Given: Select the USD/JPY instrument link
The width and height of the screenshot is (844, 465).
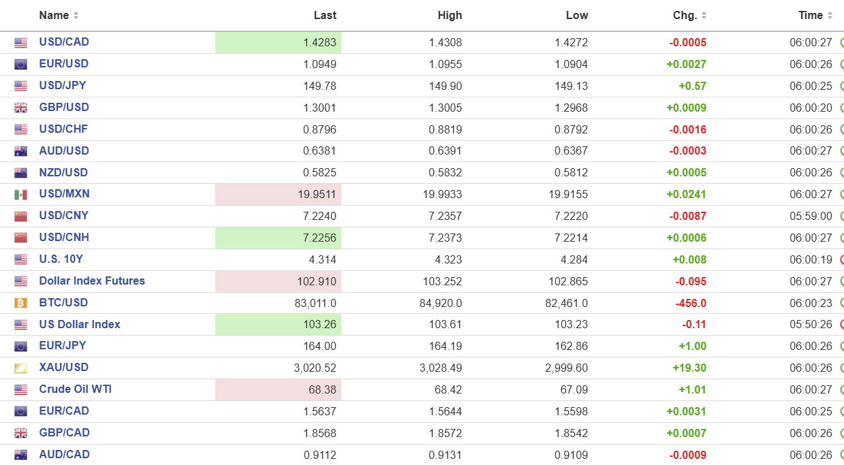Looking at the screenshot, I should pos(63,86).
